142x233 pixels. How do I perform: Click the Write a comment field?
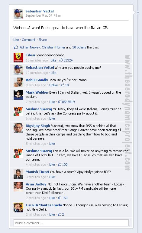pos(71,223)
